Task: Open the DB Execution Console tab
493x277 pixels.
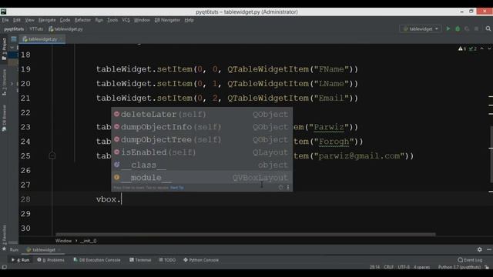Action: tap(97, 260)
